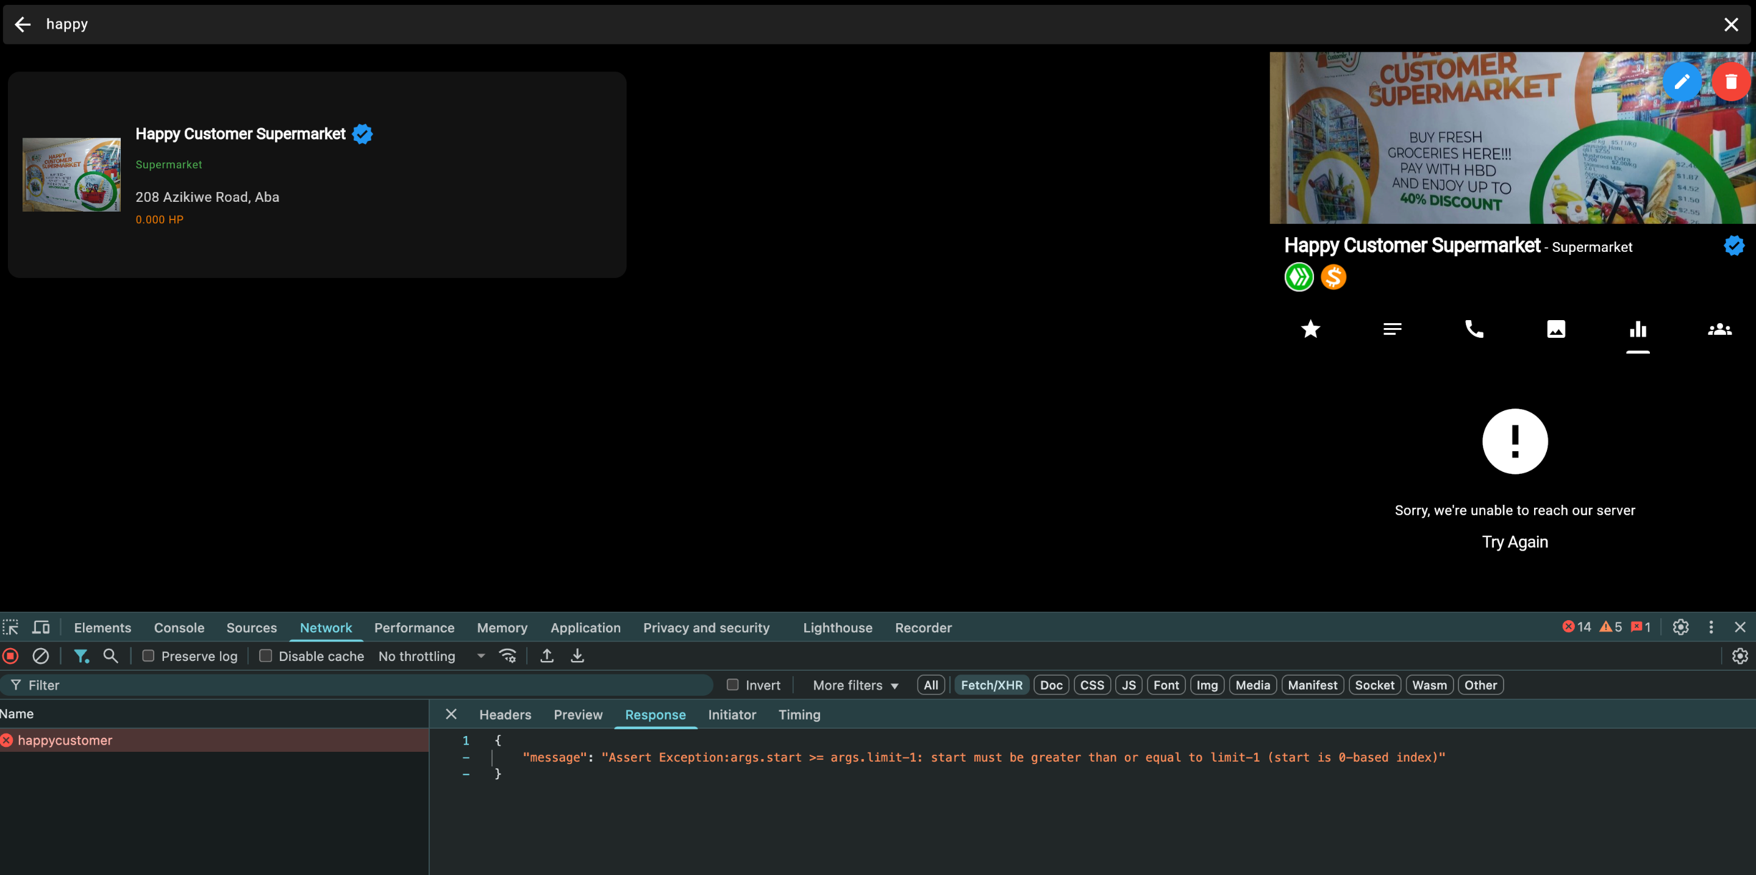Click the verified badge beside panel title
The width and height of the screenshot is (1756, 875).
(x=1733, y=246)
